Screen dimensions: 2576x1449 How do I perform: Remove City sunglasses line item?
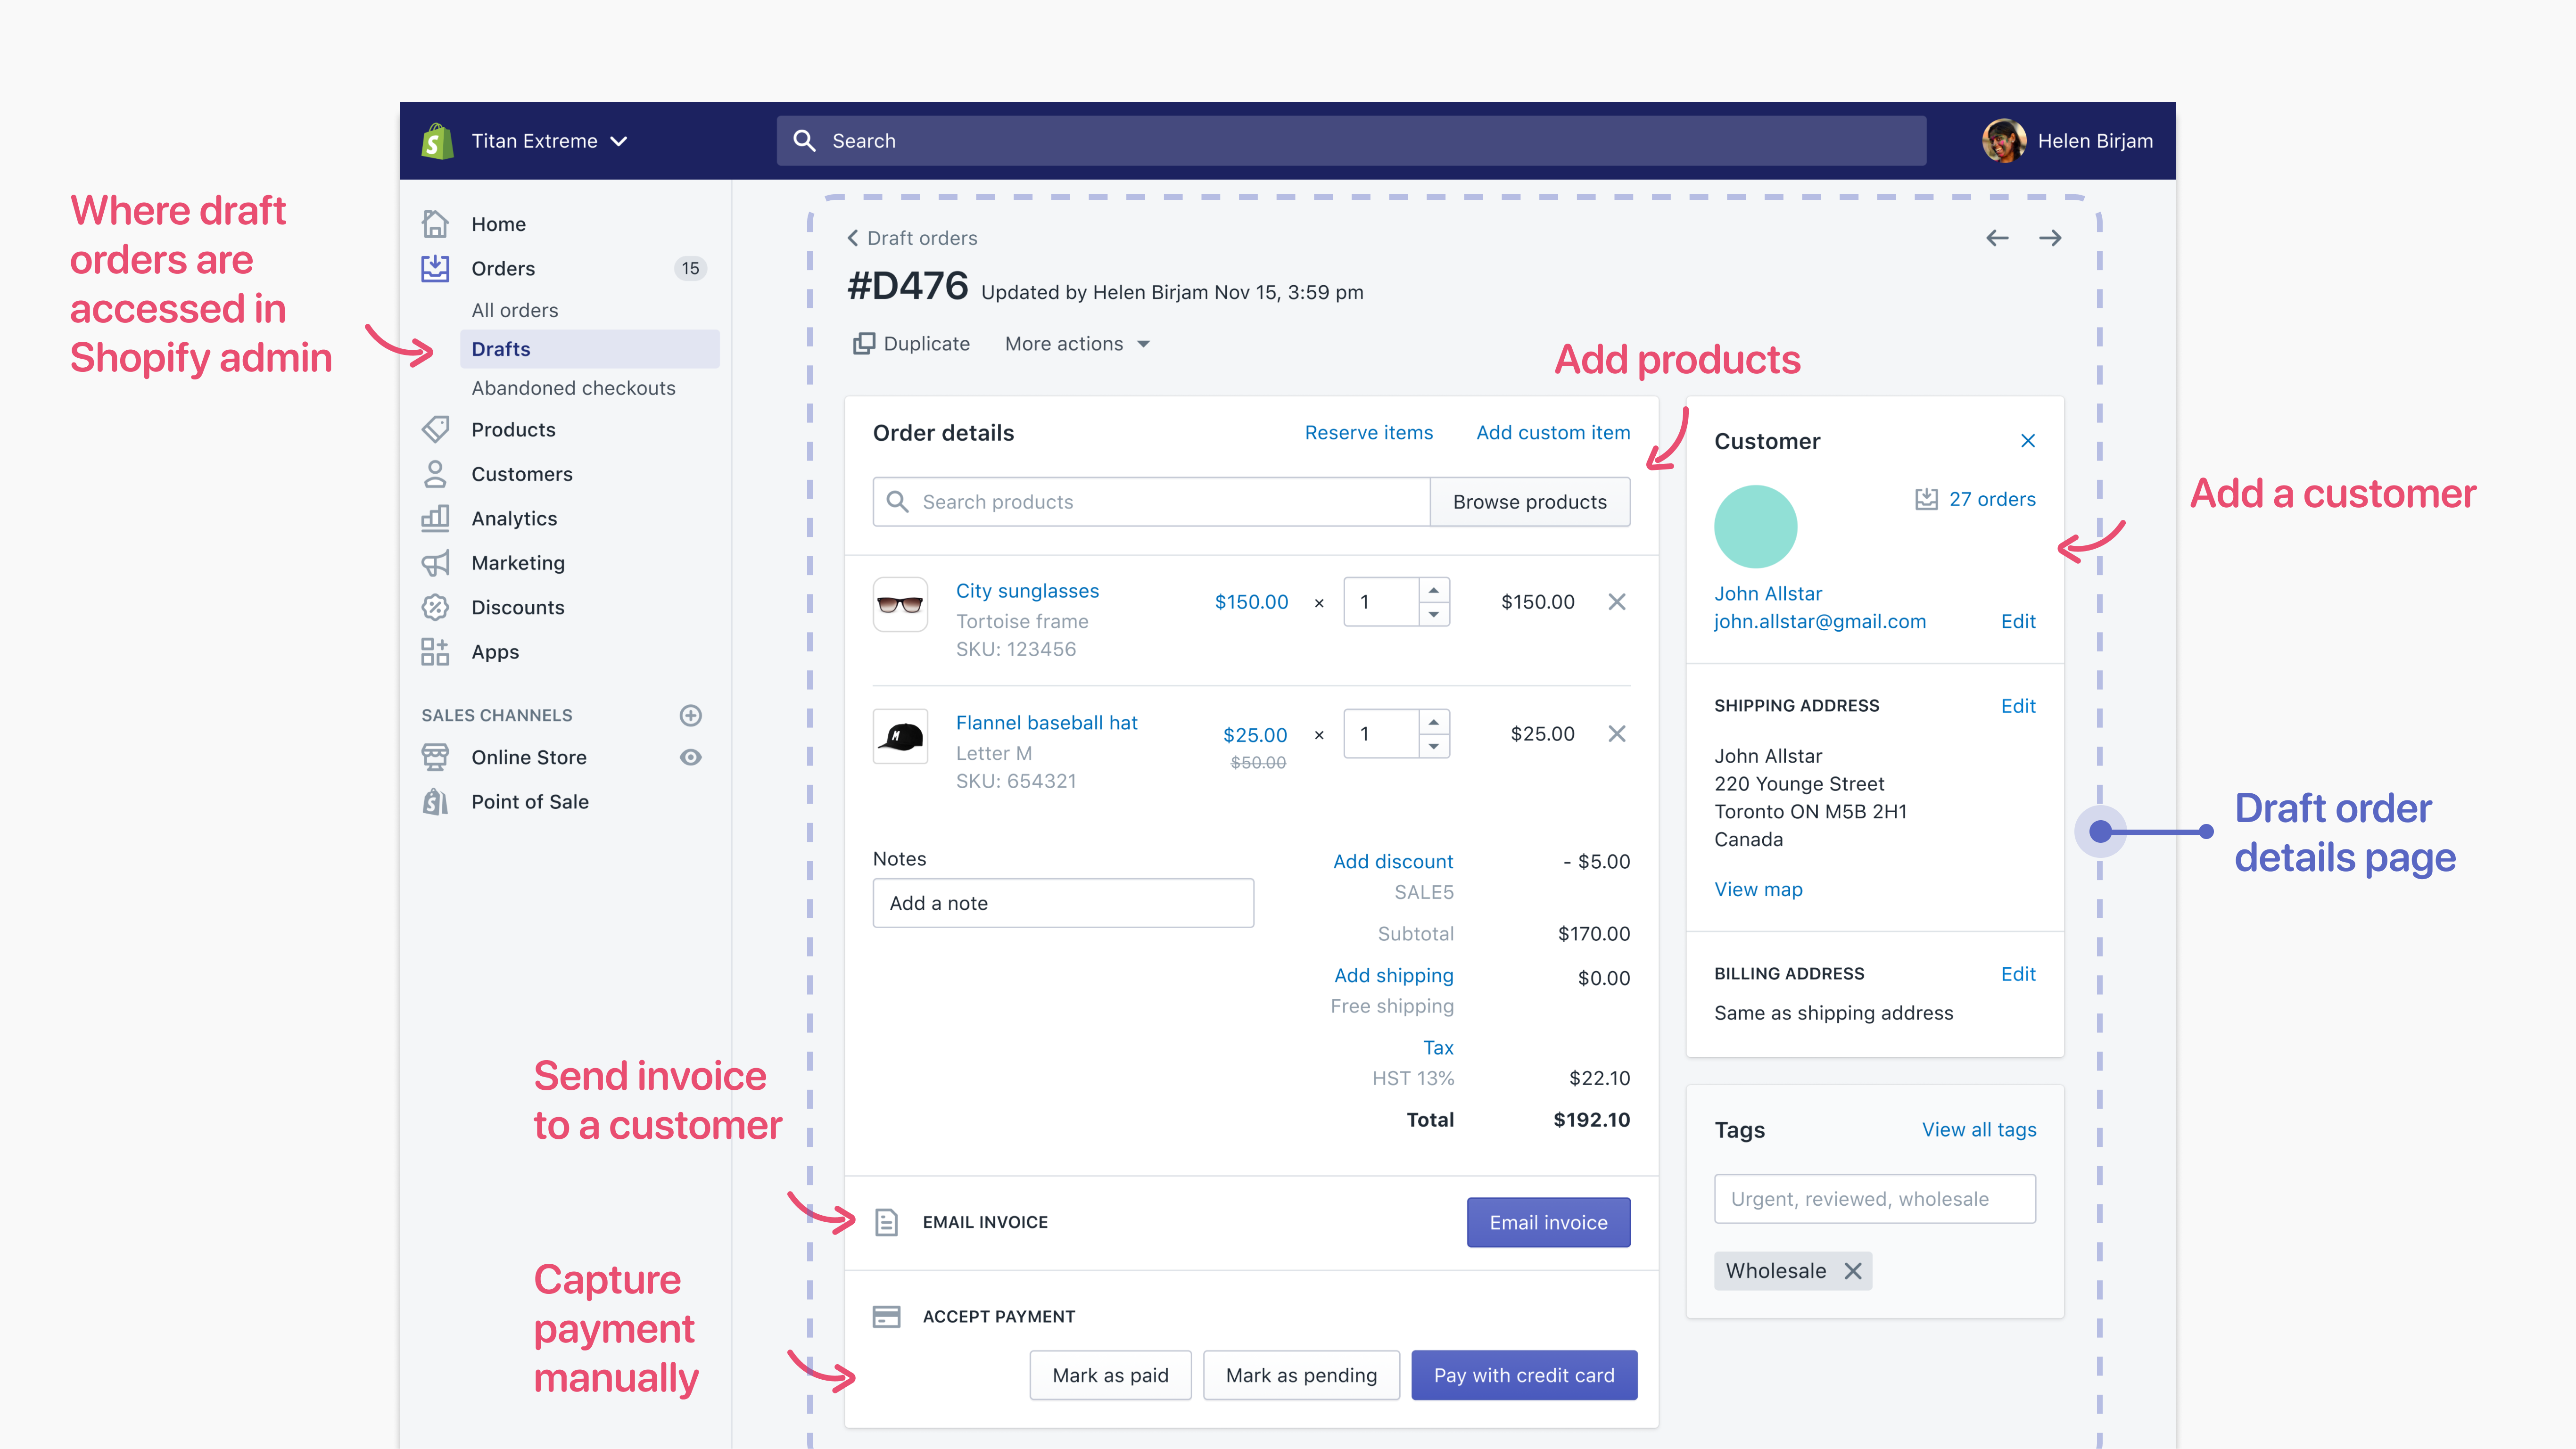click(1617, 602)
